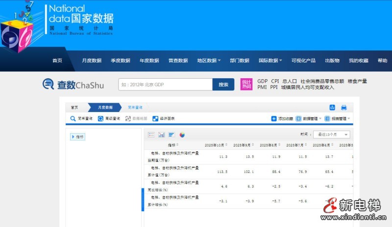Click 添加收藏 add to favorites
Viewport: 392px width, 227px height.
(282, 118)
